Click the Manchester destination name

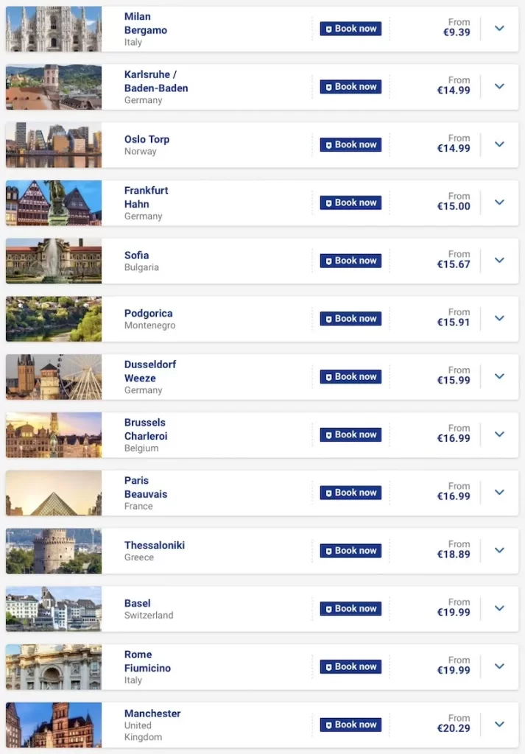(152, 714)
